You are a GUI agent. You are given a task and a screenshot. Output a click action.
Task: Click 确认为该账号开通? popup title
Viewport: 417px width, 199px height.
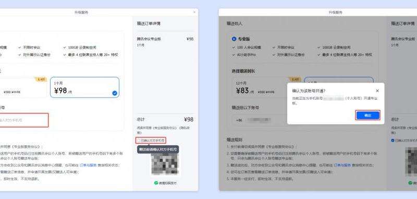(309, 91)
